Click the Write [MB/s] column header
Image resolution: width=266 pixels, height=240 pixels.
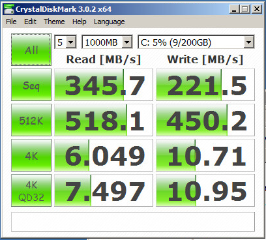tap(205, 59)
